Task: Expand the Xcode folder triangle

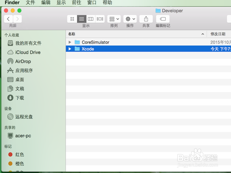Action: point(70,49)
